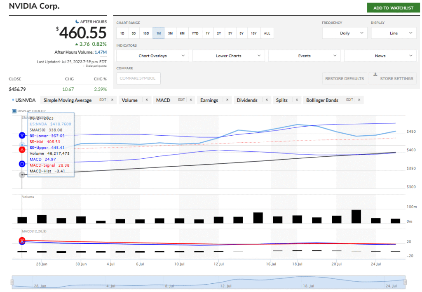Select the ALL chart range
422x292 pixels.
(267, 33)
